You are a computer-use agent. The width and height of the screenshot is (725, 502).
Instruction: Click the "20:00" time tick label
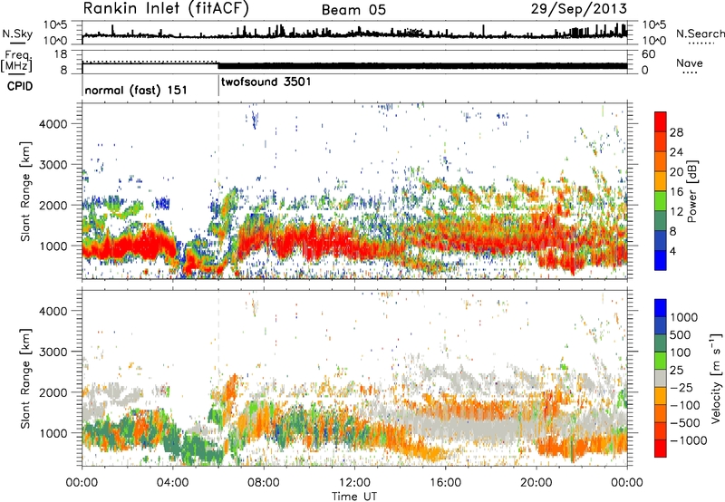pos(536,483)
